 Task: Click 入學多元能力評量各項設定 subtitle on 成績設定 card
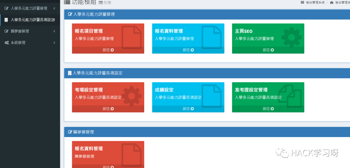pos(178,97)
